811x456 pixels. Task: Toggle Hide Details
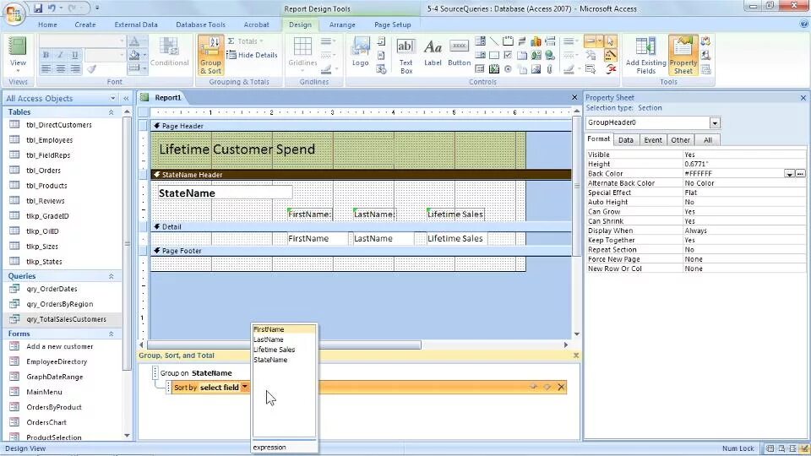pos(252,55)
